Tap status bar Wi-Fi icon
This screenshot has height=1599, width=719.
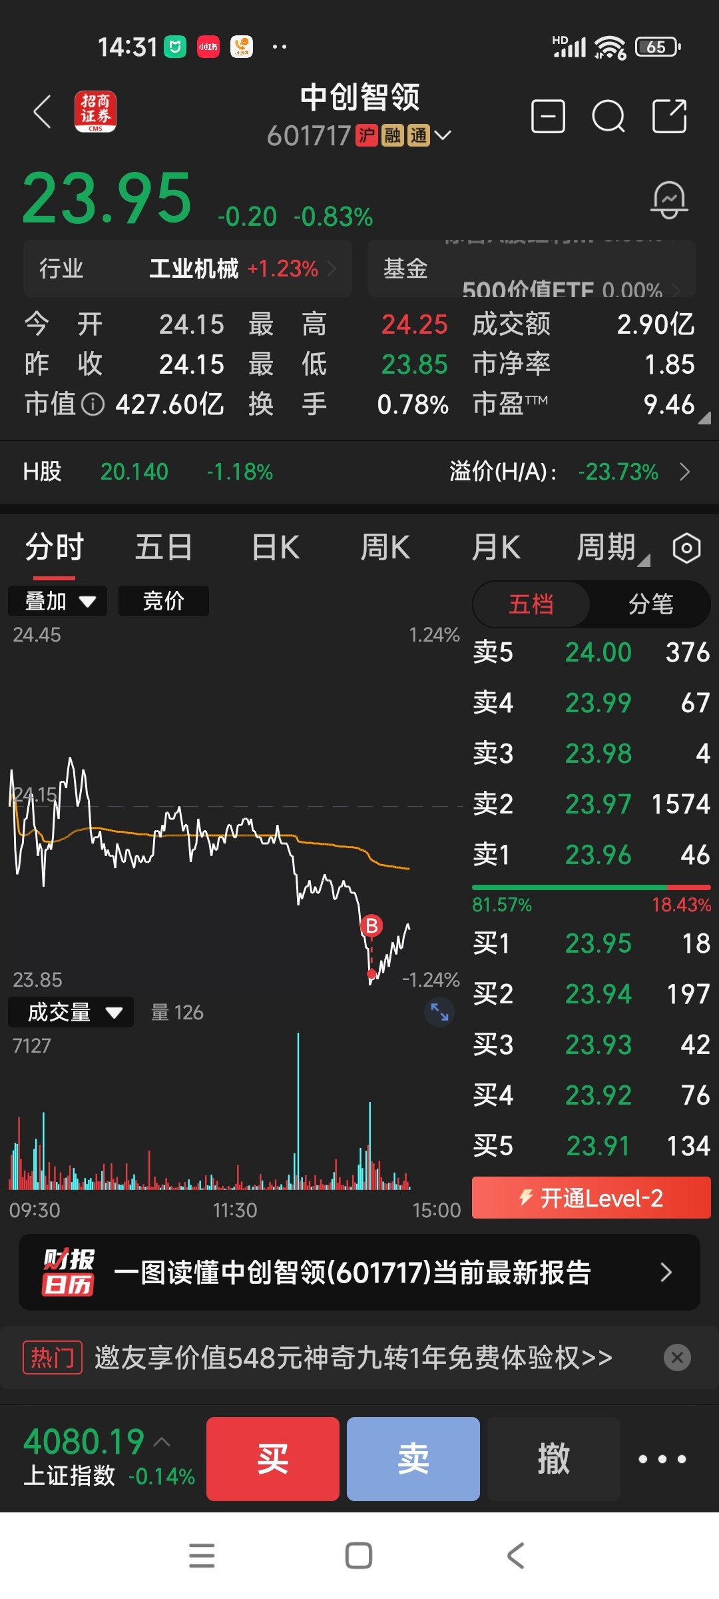[610, 47]
